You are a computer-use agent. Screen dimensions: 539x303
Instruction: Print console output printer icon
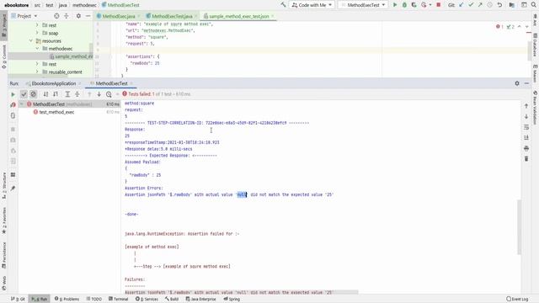point(526,148)
